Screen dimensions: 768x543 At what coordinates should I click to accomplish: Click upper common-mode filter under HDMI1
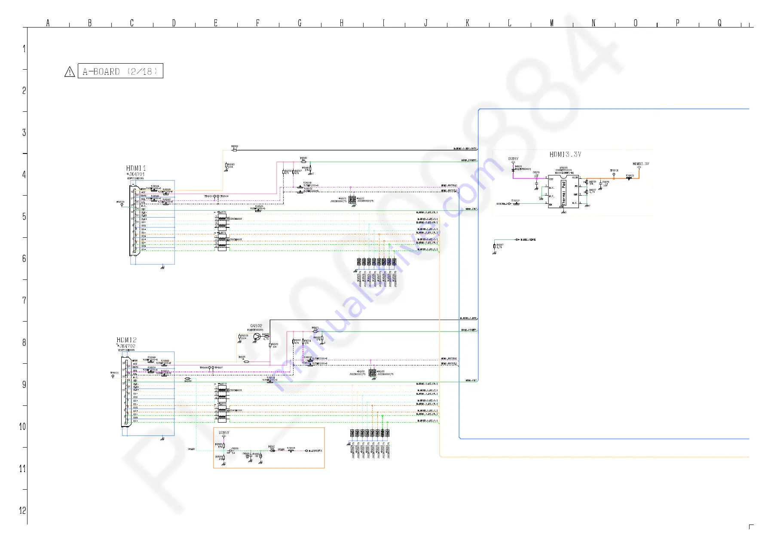coord(222,221)
